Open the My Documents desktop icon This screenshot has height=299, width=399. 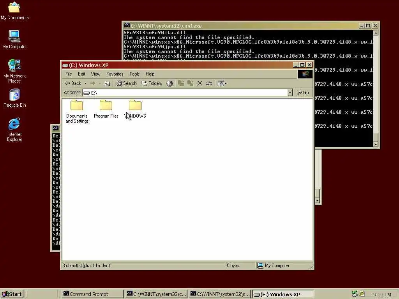click(x=14, y=11)
